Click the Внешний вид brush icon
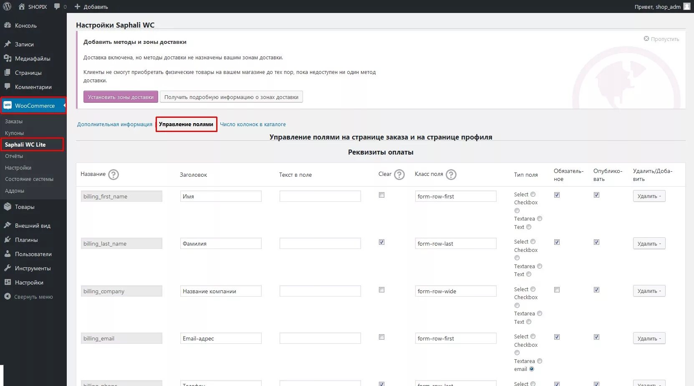 (x=8, y=225)
